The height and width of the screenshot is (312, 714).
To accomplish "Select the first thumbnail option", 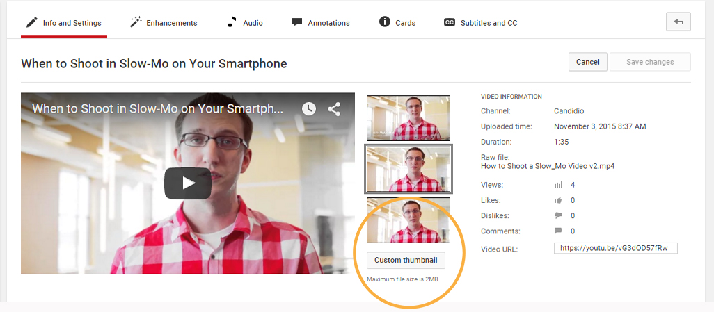I will click(408, 118).
